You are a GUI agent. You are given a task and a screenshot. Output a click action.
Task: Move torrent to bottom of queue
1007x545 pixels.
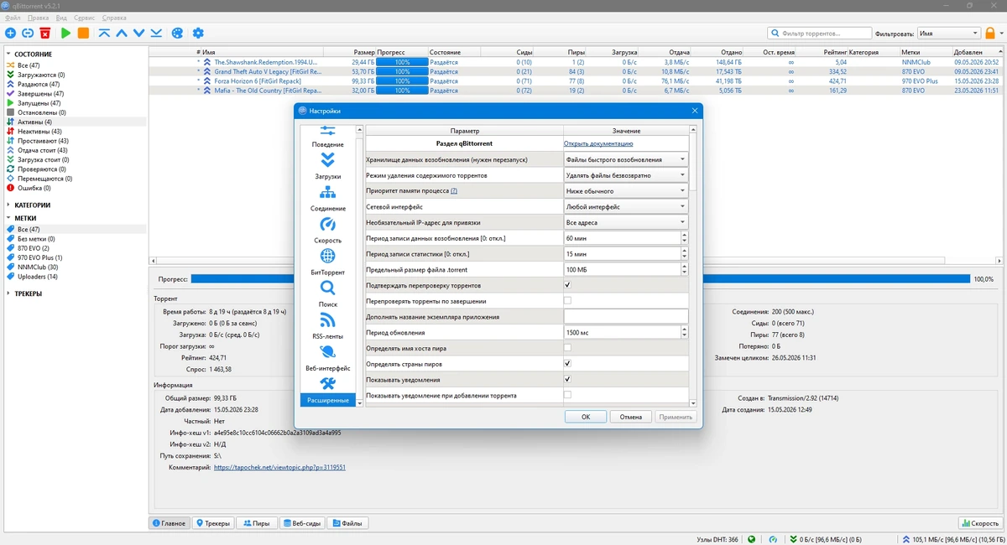coord(156,34)
